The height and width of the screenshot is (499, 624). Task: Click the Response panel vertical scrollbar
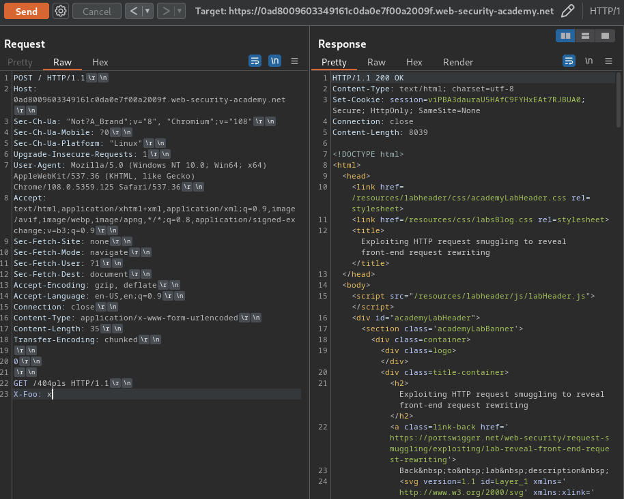pyautogui.click(x=619, y=100)
